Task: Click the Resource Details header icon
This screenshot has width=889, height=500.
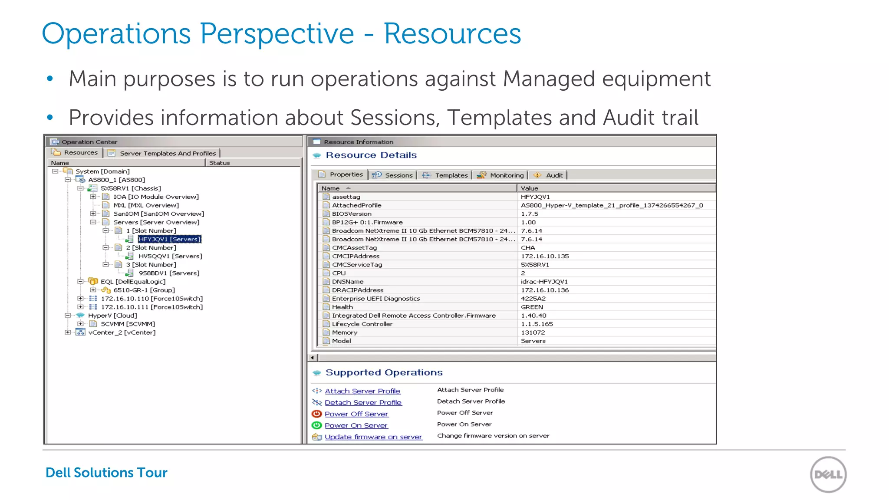Action: pyautogui.click(x=317, y=155)
